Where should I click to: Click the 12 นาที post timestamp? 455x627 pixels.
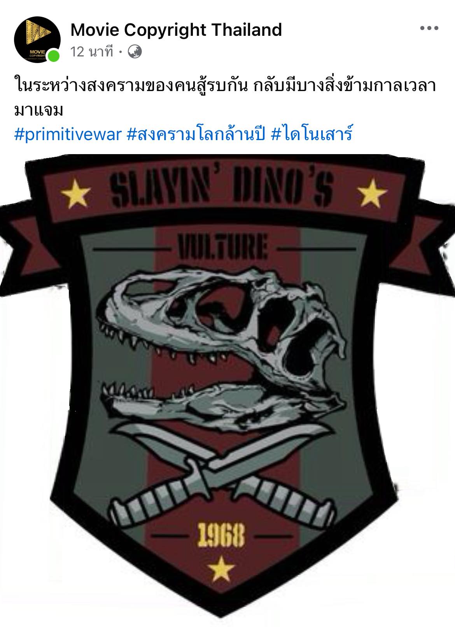pyautogui.click(x=92, y=51)
